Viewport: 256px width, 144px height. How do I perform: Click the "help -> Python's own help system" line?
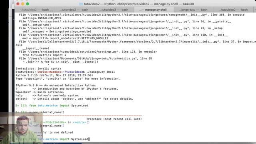coord(48,95)
